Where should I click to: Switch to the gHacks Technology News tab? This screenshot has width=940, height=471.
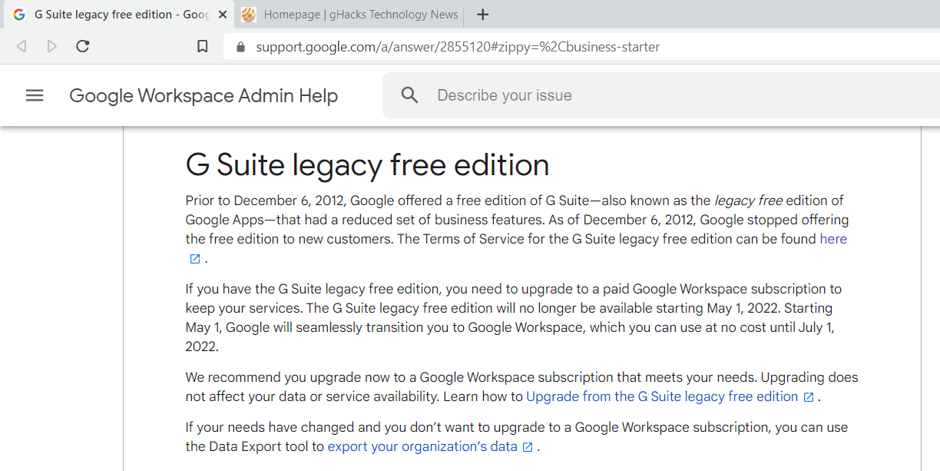[x=349, y=15]
